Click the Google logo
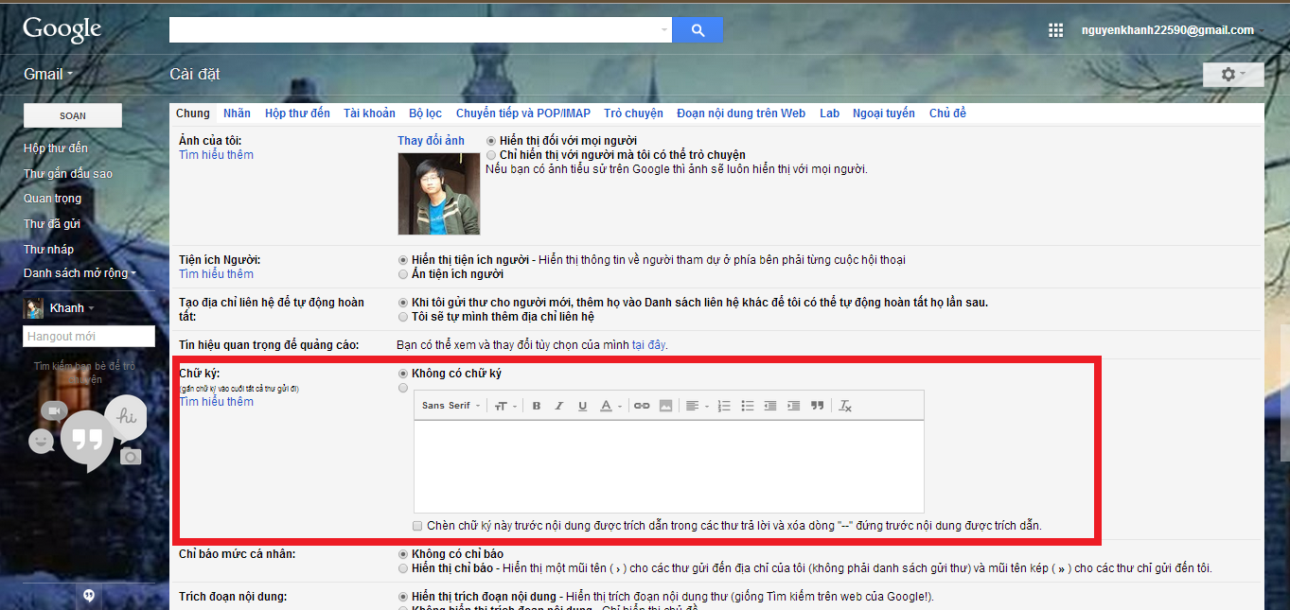1290x610 pixels. [62, 29]
